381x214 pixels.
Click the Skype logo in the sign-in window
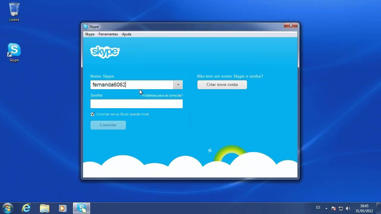point(105,52)
